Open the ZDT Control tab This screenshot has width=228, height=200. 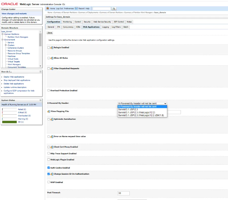pos(119,22)
